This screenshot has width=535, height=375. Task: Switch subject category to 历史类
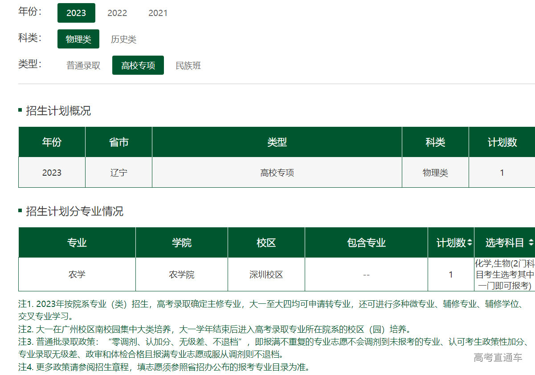coord(123,39)
